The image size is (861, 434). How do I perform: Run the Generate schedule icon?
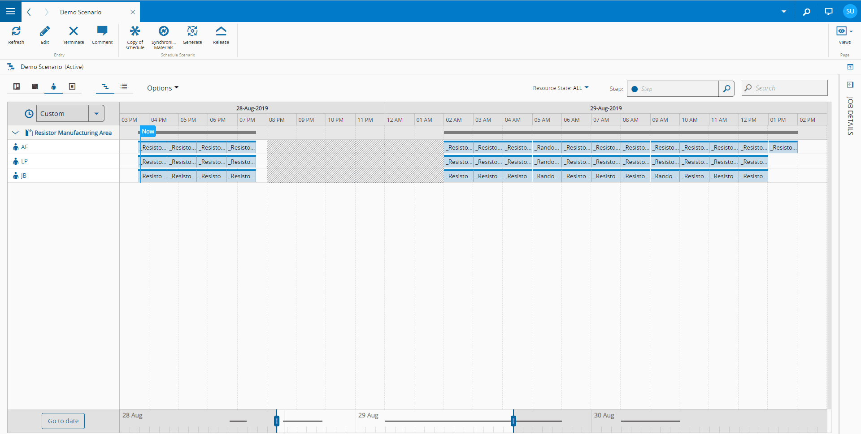[192, 31]
